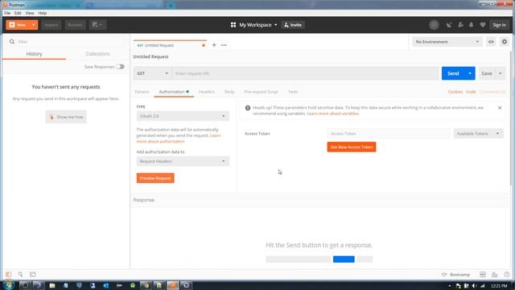Click the request URL input field
515x290 pixels.
point(306,73)
